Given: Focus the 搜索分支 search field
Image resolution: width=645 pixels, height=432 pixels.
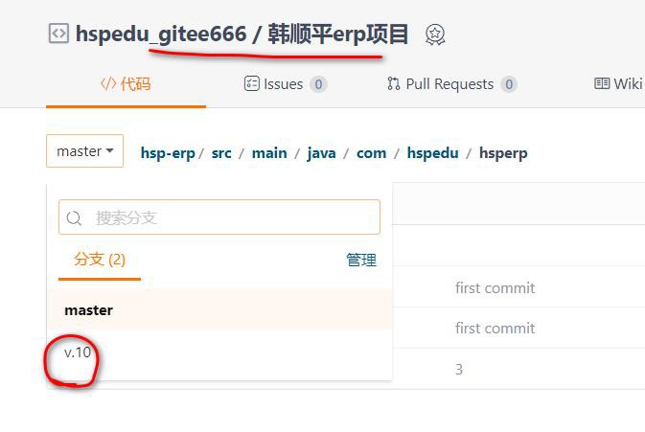Looking at the screenshot, I should 230,217.
